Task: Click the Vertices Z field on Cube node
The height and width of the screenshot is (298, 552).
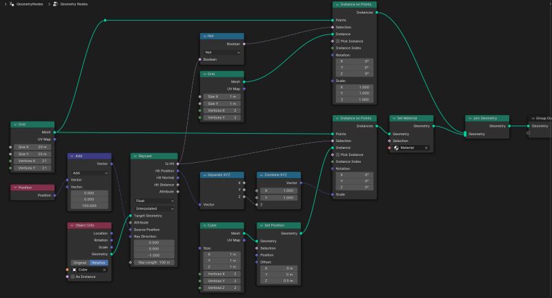Action: (222, 288)
